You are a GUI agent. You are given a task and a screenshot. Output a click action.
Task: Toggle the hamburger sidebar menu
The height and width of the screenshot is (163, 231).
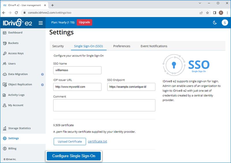coord(41,23)
